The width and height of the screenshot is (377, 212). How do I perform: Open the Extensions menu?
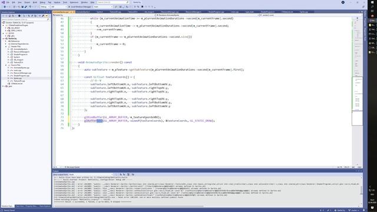pos(74,2)
